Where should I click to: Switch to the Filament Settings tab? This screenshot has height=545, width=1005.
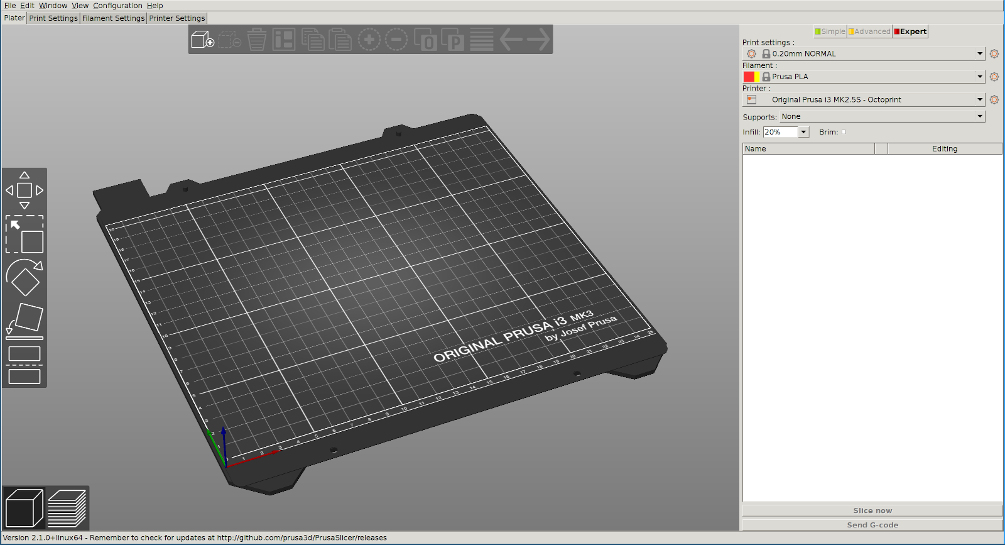[113, 18]
